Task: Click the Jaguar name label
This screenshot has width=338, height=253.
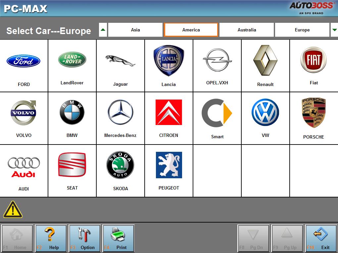Action: coord(120,84)
